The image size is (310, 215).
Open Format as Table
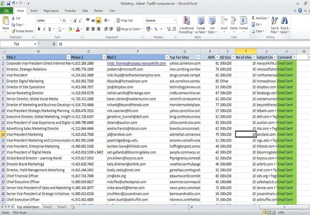201,25
